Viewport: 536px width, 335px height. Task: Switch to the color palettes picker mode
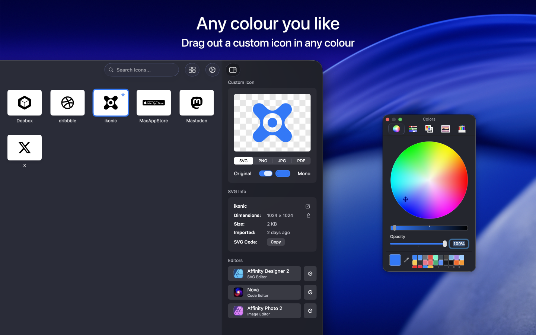429,129
